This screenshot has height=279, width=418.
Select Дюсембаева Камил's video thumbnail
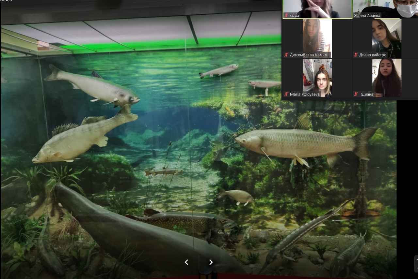pos(317,36)
